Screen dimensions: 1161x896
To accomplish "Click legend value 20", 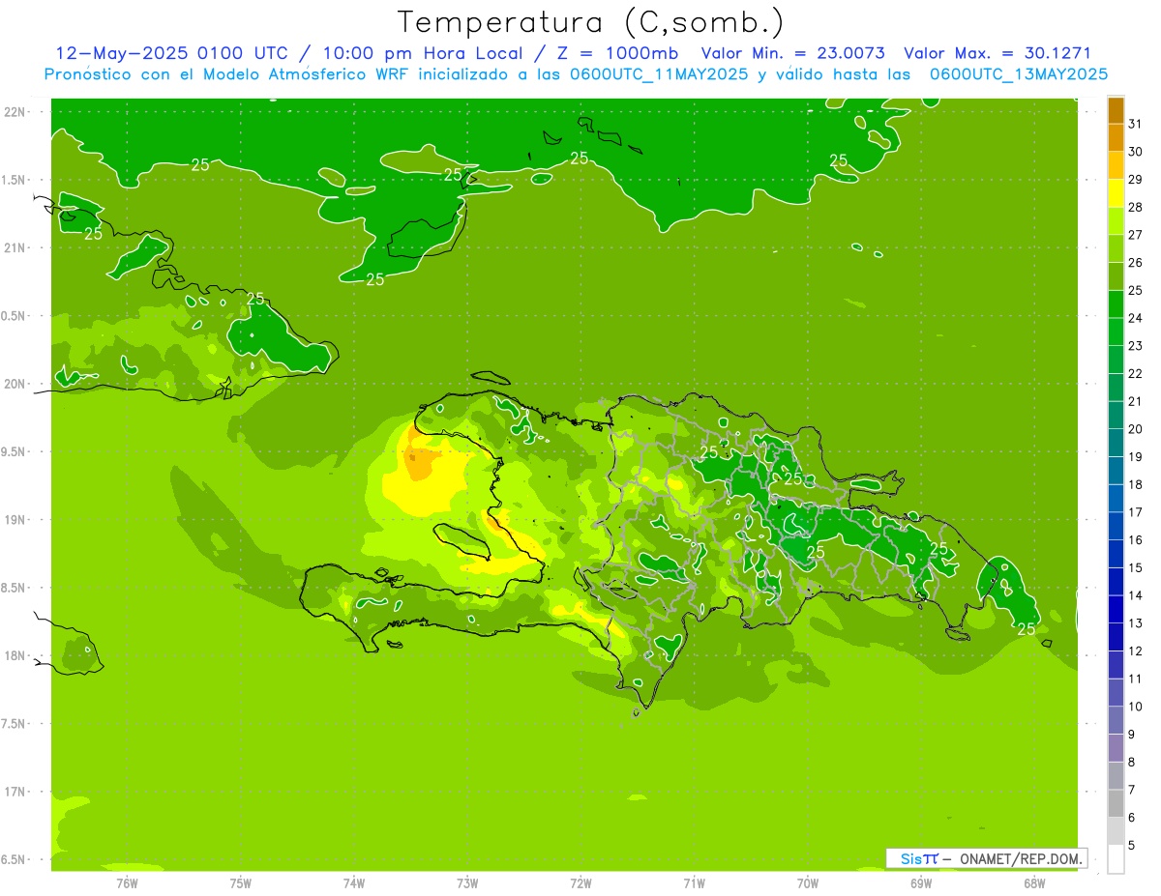I will click(x=1135, y=429).
